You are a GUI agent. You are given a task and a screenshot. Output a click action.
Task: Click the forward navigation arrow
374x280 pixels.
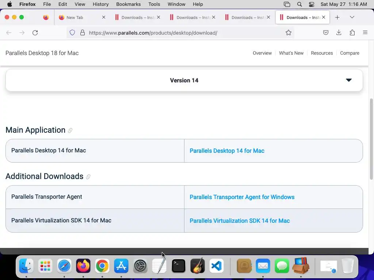22,32
